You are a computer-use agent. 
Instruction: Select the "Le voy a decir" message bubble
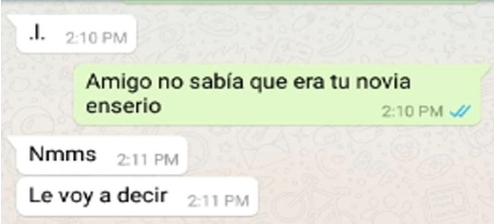(x=137, y=197)
